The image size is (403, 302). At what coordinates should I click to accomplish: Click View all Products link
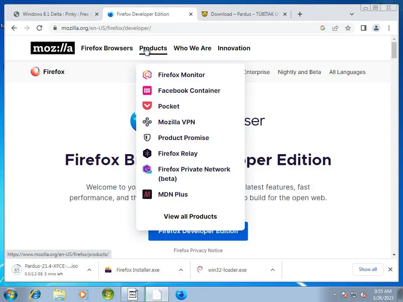[190, 217]
